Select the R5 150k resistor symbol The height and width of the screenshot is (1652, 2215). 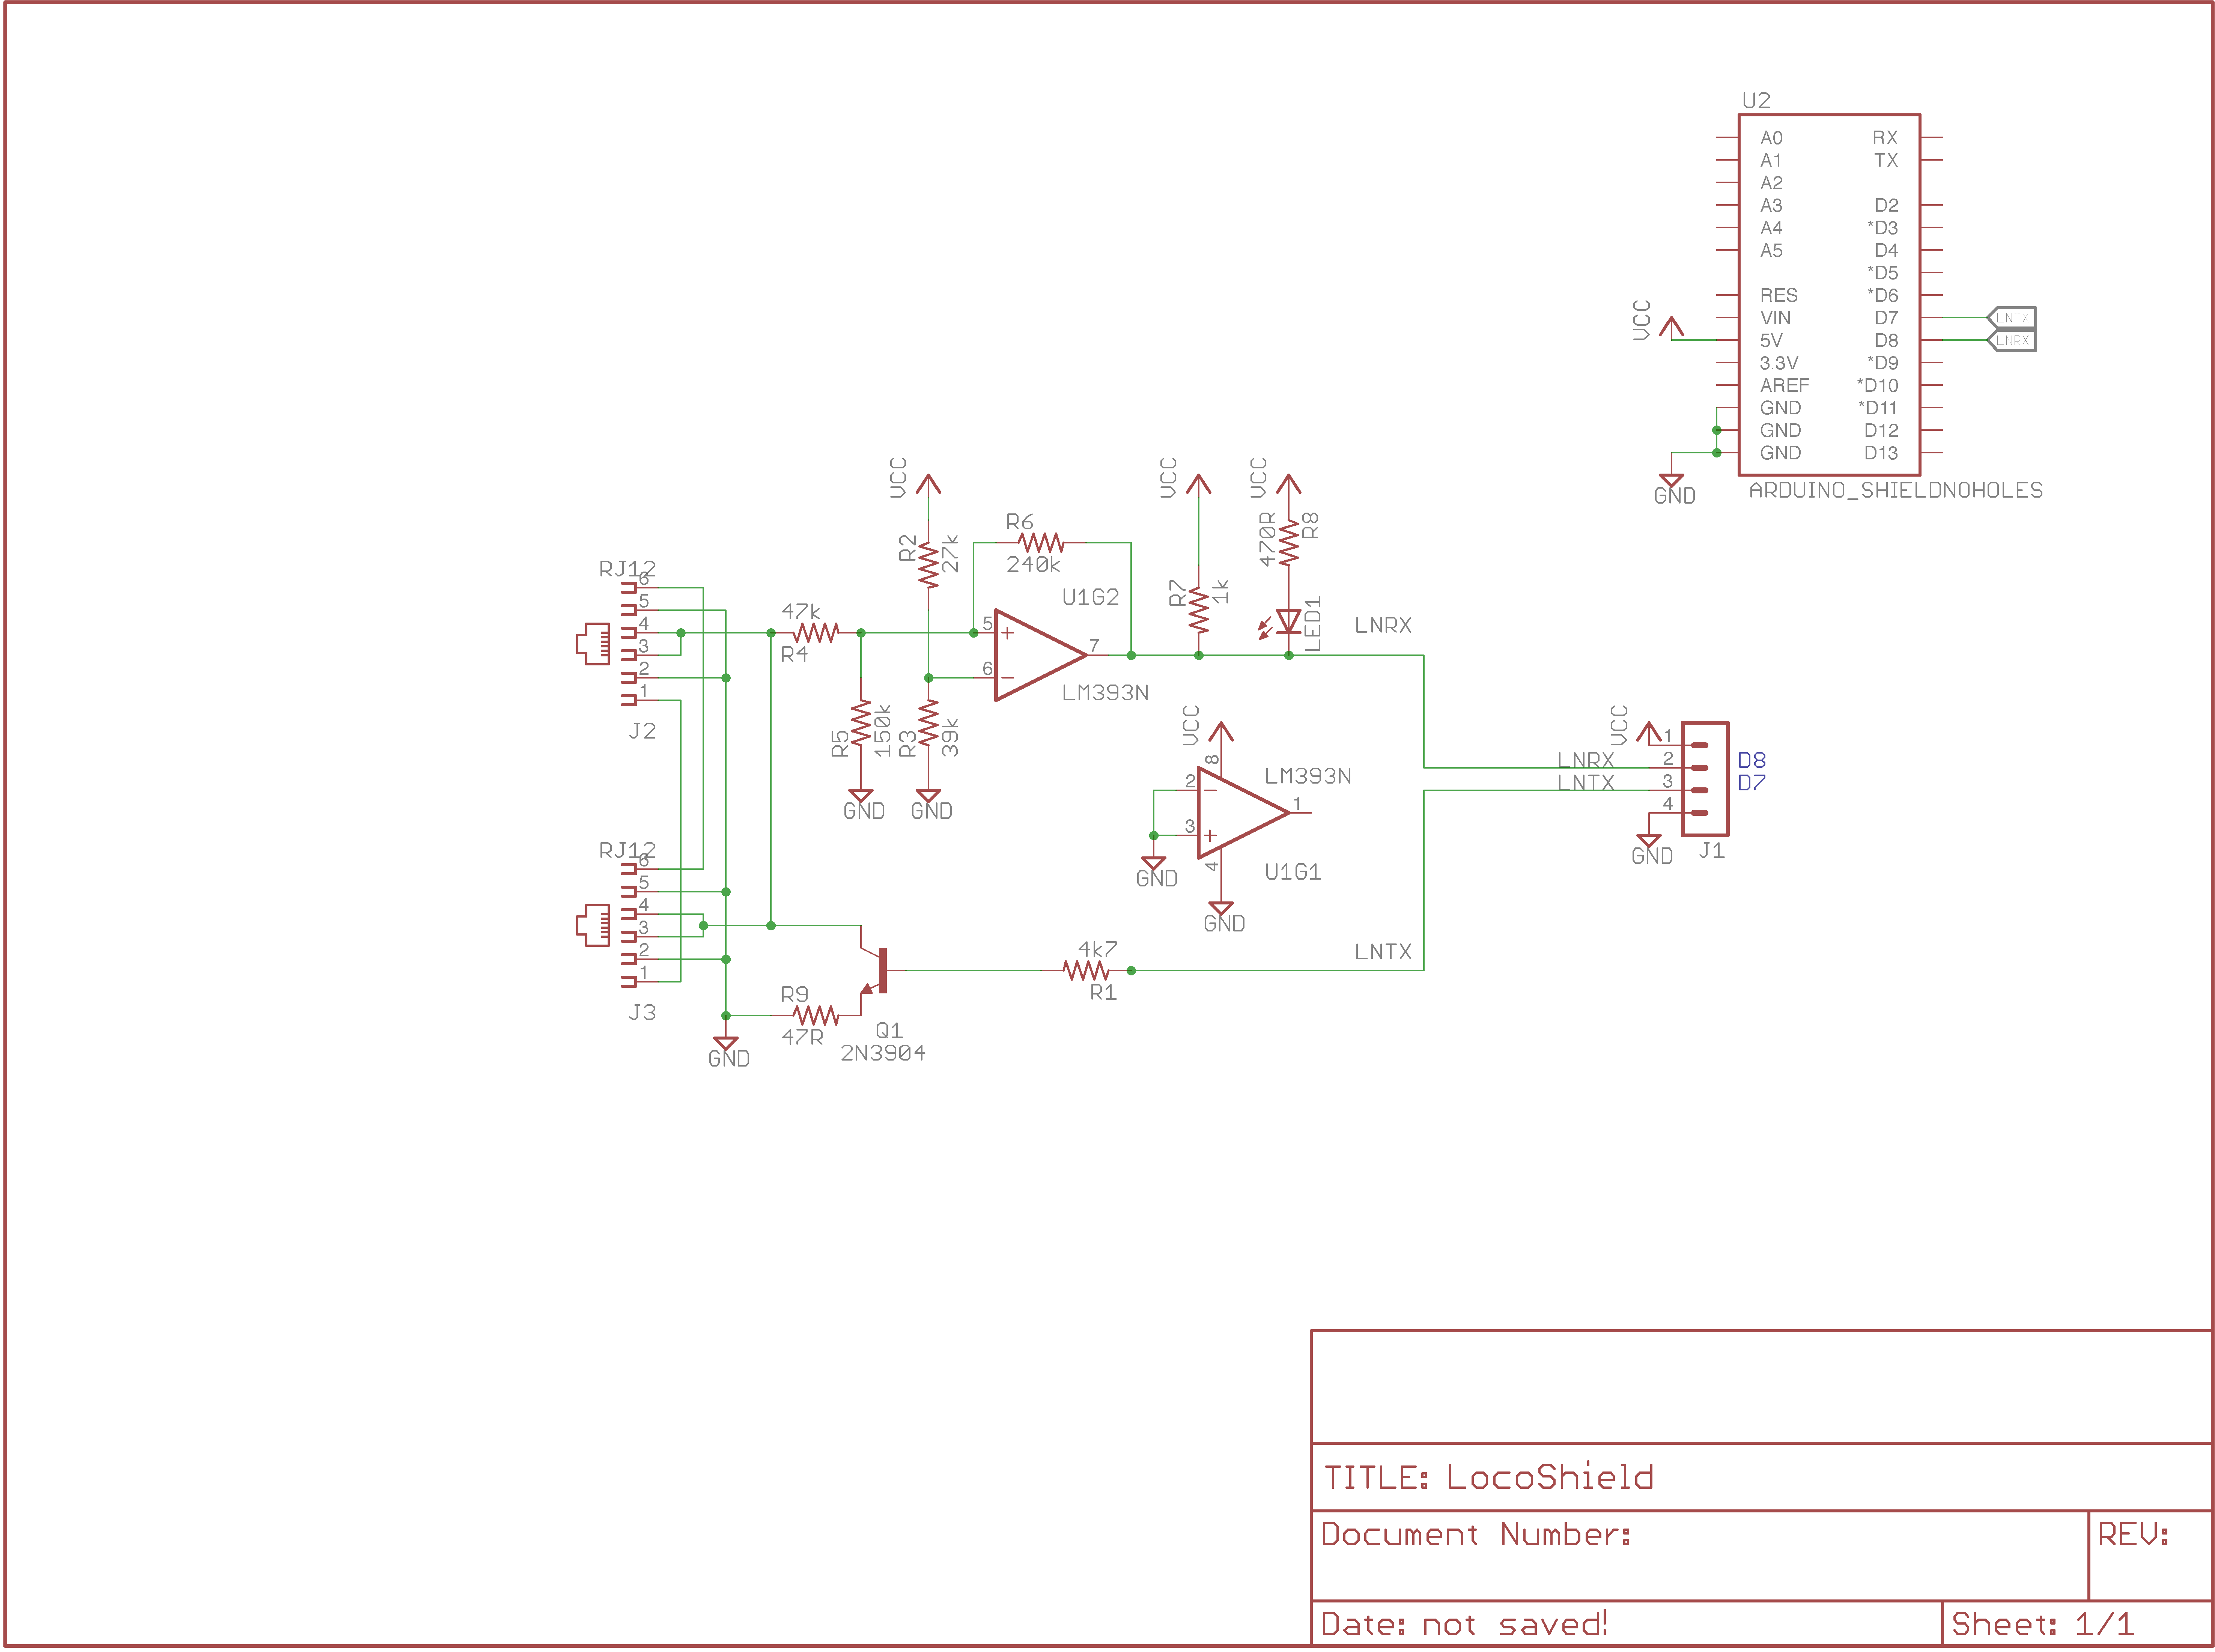click(861, 723)
